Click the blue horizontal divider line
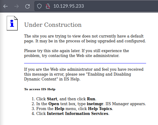 pyautogui.click(x=85, y=63)
